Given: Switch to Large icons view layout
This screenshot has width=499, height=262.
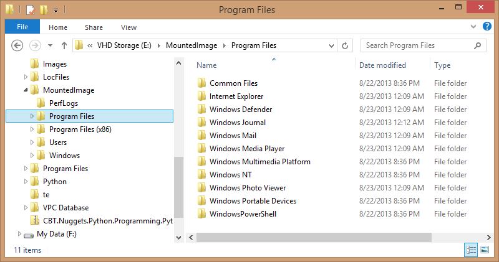Looking at the screenshot, I should (x=485, y=250).
